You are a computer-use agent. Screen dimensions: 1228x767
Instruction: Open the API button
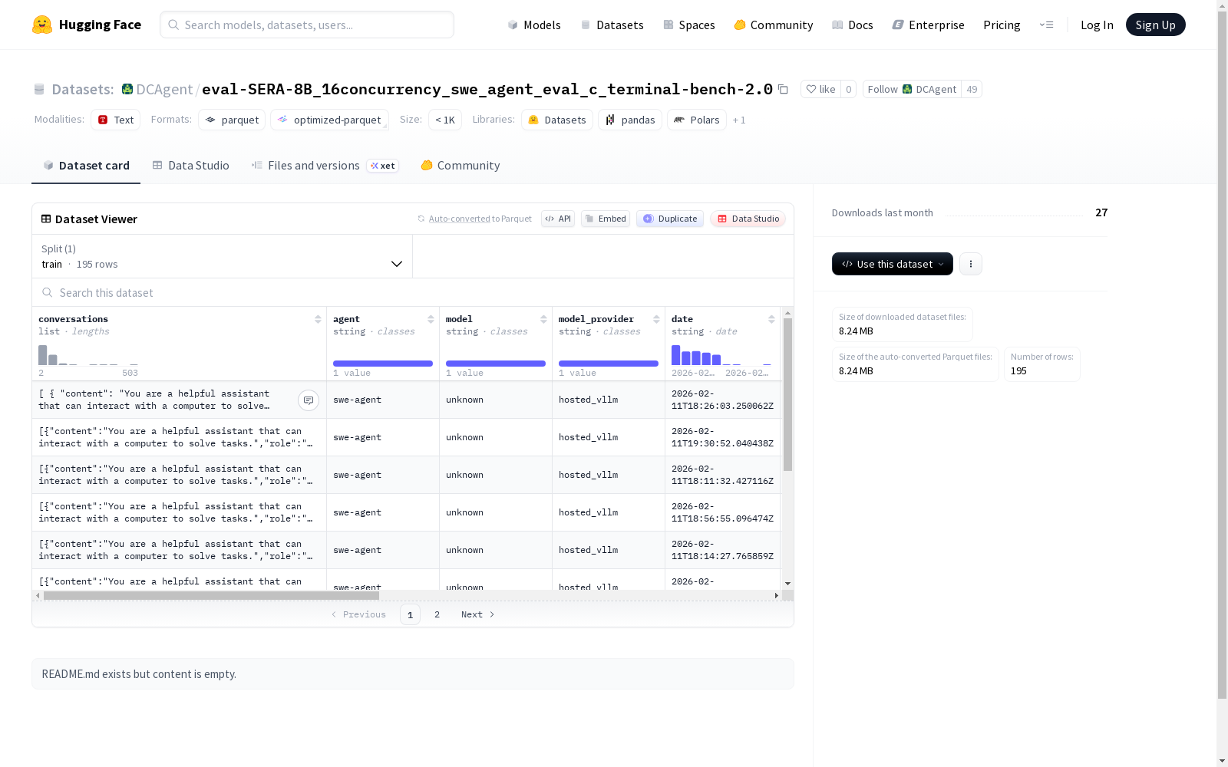point(558,219)
